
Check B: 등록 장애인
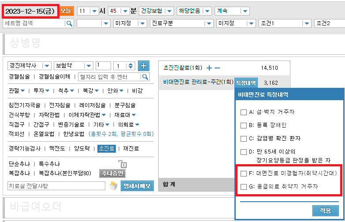pos(244,125)
